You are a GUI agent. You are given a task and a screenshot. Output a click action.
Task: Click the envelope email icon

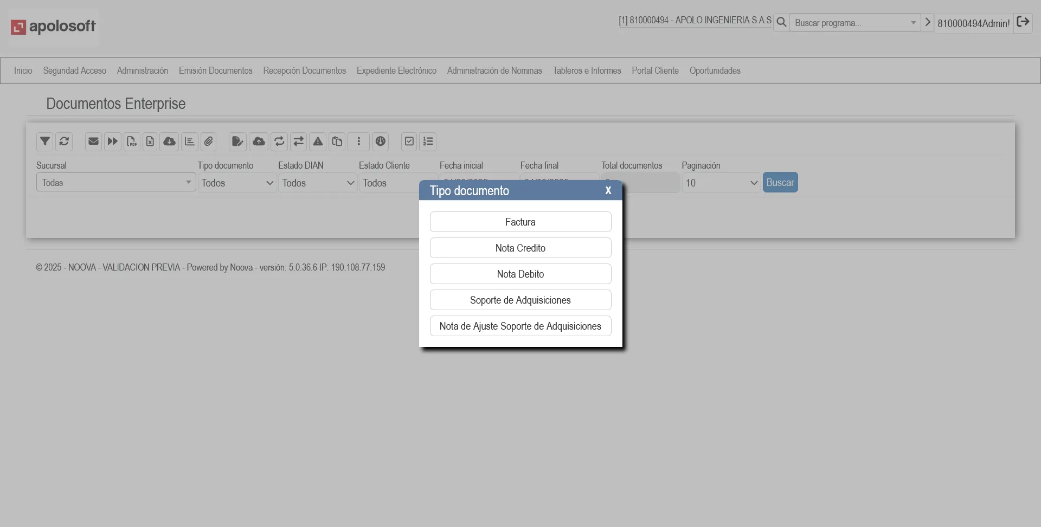pyautogui.click(x=93, y=142)
